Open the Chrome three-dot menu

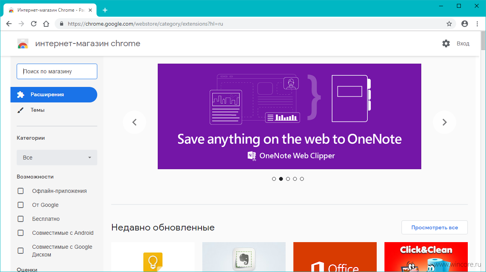(x=477, y=24)
